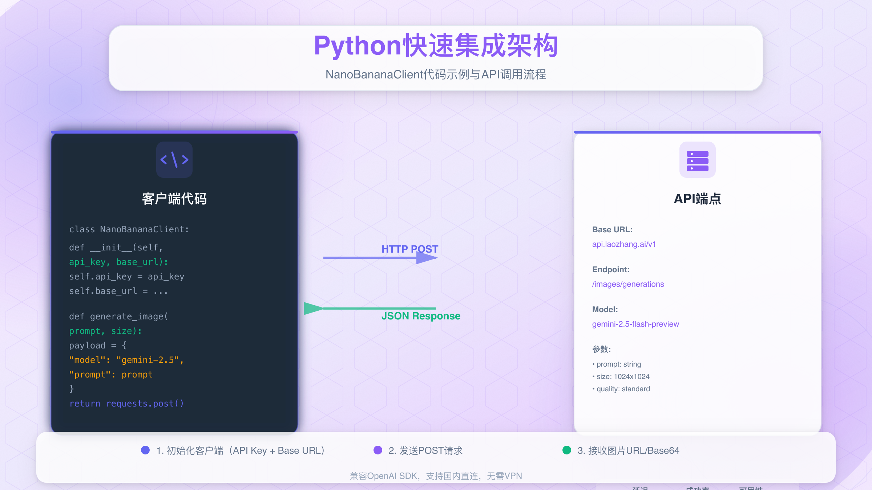Select the blue dot beside 初始化客户端 step
Screen dimensions: 872x490
point(145,450)
